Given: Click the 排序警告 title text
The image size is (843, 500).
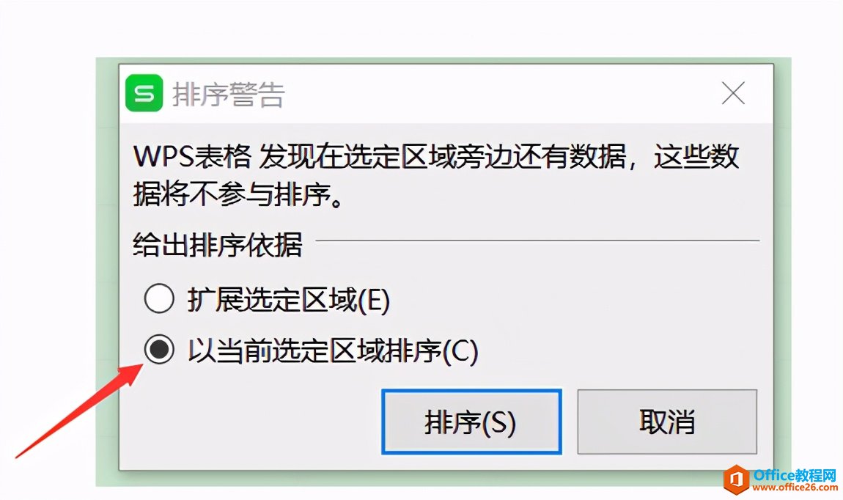Looking at the screenshot, I should [x=229, y=95].
